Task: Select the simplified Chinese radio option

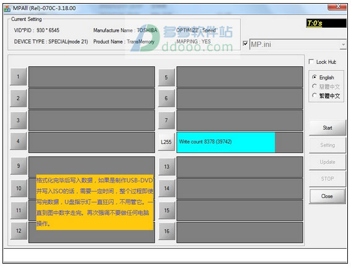Action: click(314, 86)
